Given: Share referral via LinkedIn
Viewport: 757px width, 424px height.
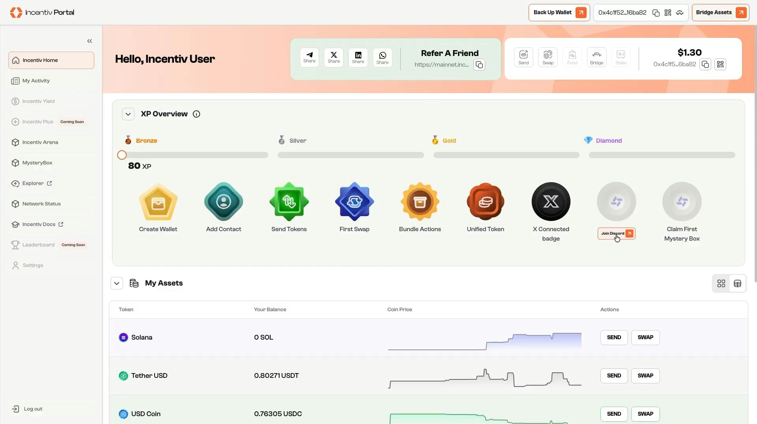Looking at the screenshot, I should 358,58.
